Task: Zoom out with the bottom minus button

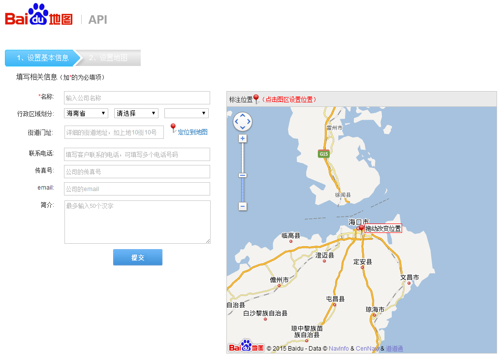Action: [242, 206]
